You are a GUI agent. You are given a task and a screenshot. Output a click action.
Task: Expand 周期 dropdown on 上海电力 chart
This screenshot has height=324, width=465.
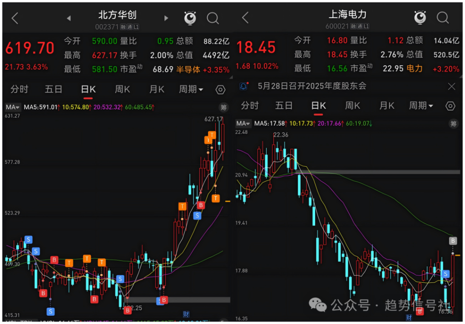click(421, 105)
